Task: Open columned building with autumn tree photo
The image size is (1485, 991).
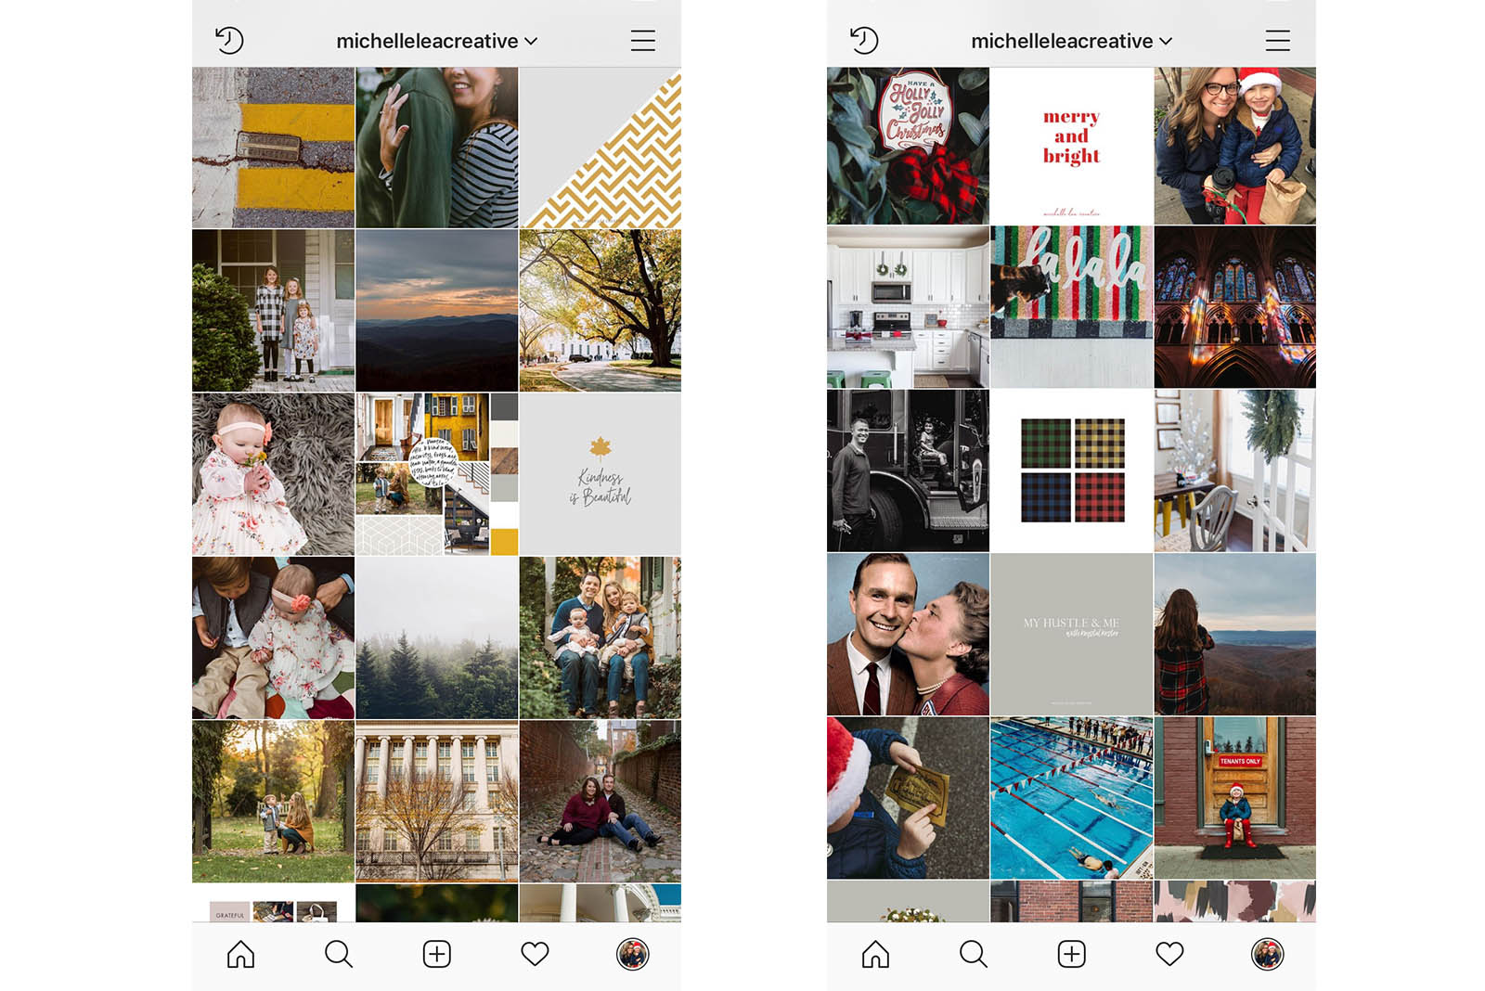Action: [437, 801]
